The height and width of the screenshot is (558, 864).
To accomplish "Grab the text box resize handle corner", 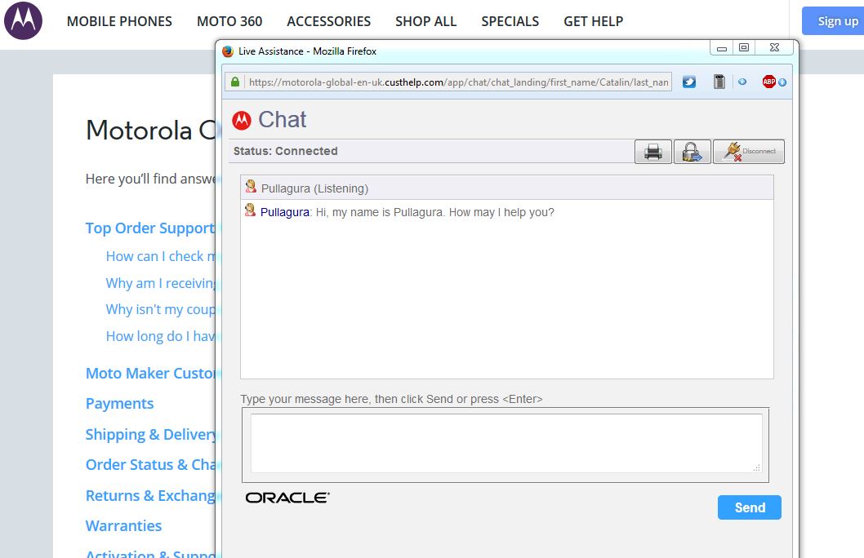I will (757, 467).
